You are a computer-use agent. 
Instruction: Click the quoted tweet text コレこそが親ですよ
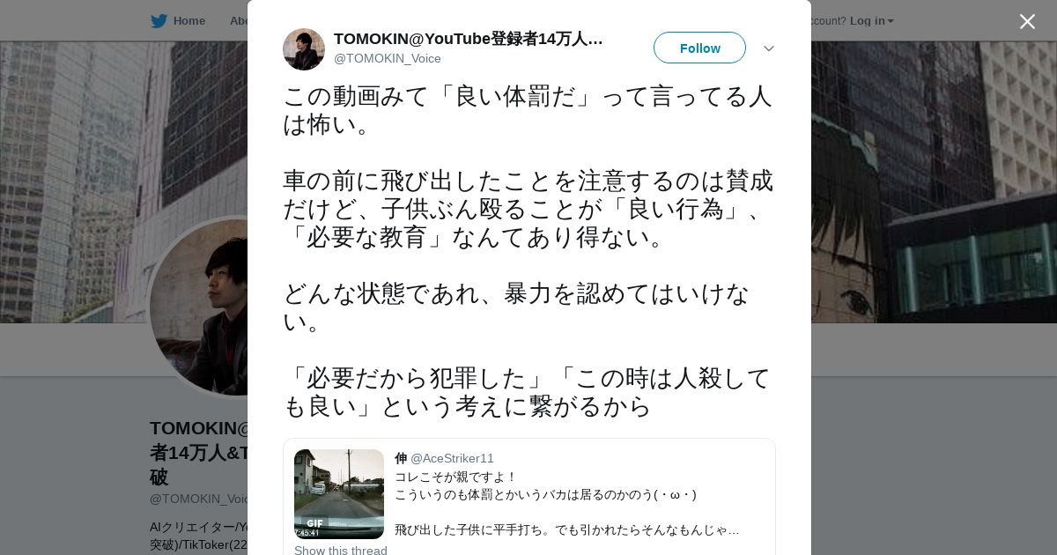455,477
